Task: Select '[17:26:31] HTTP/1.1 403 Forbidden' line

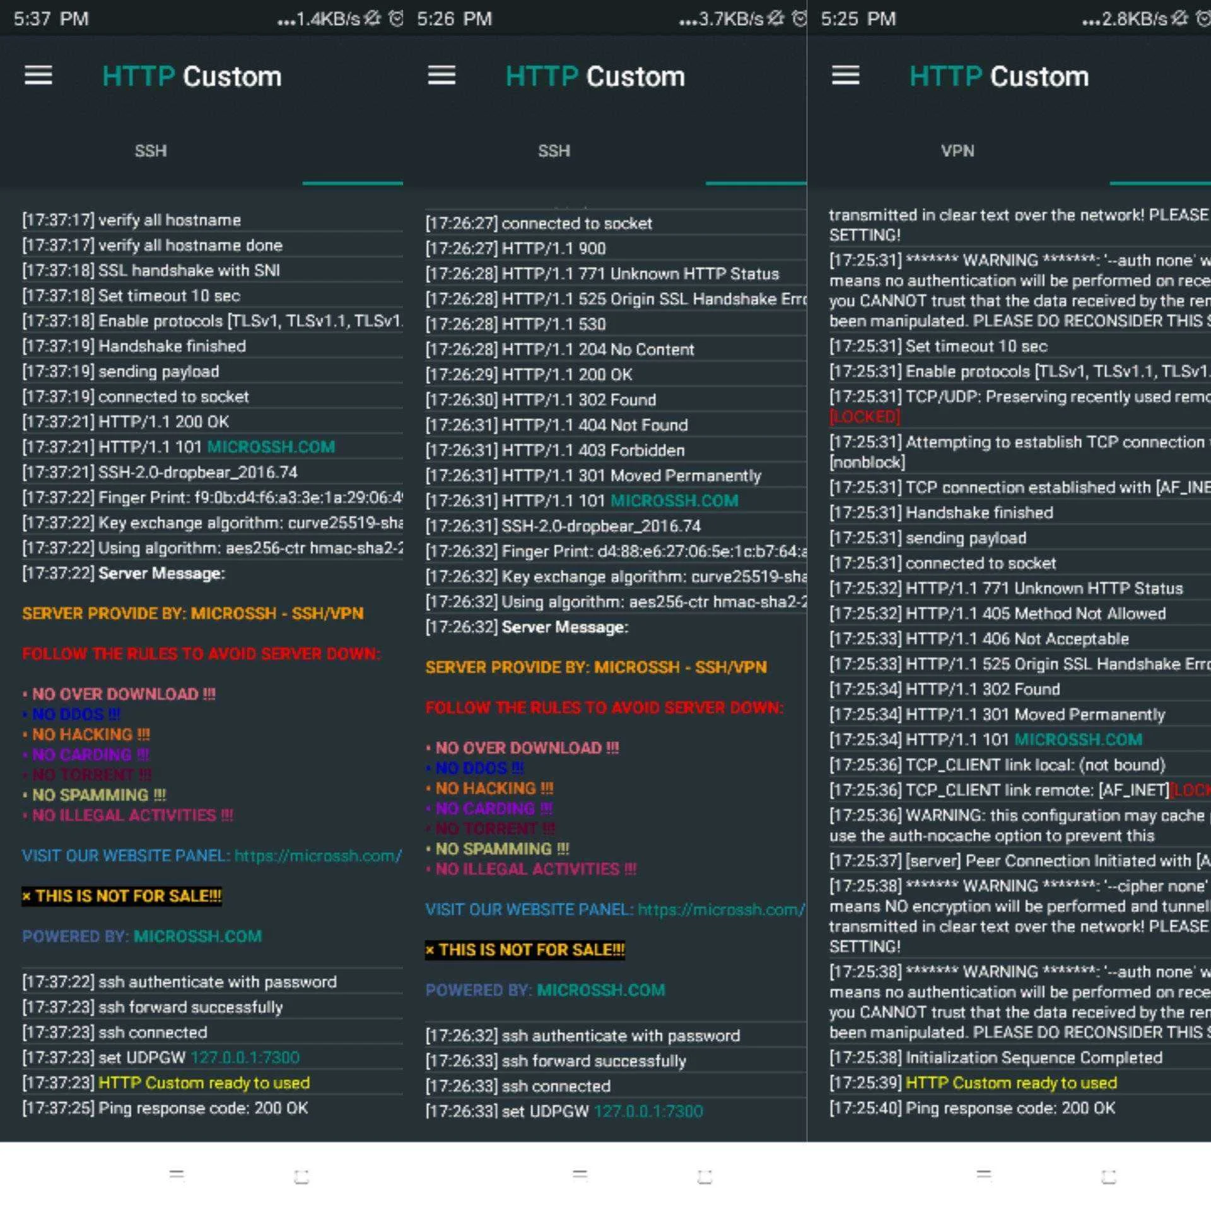Action: [x=555, y=450]
